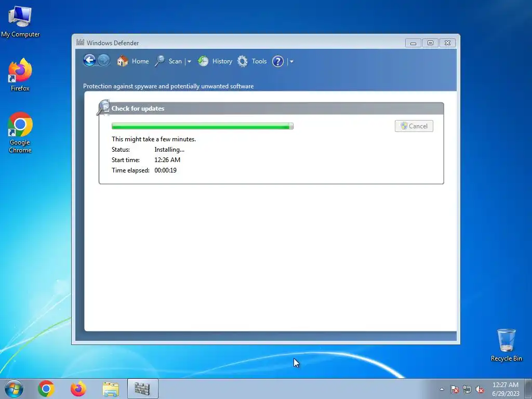Screen dimensions: 532x399
Task: Click the 00:00:19 elapsed time value
Action: (166, 170)
